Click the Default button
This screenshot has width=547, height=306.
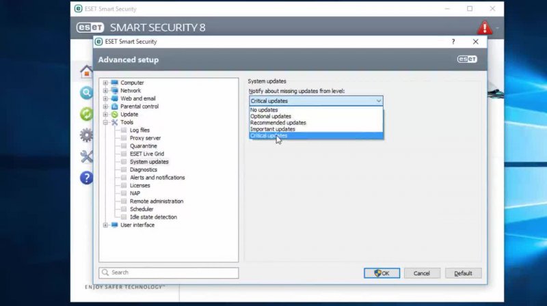pyautogui.click(x=463, y=273)
